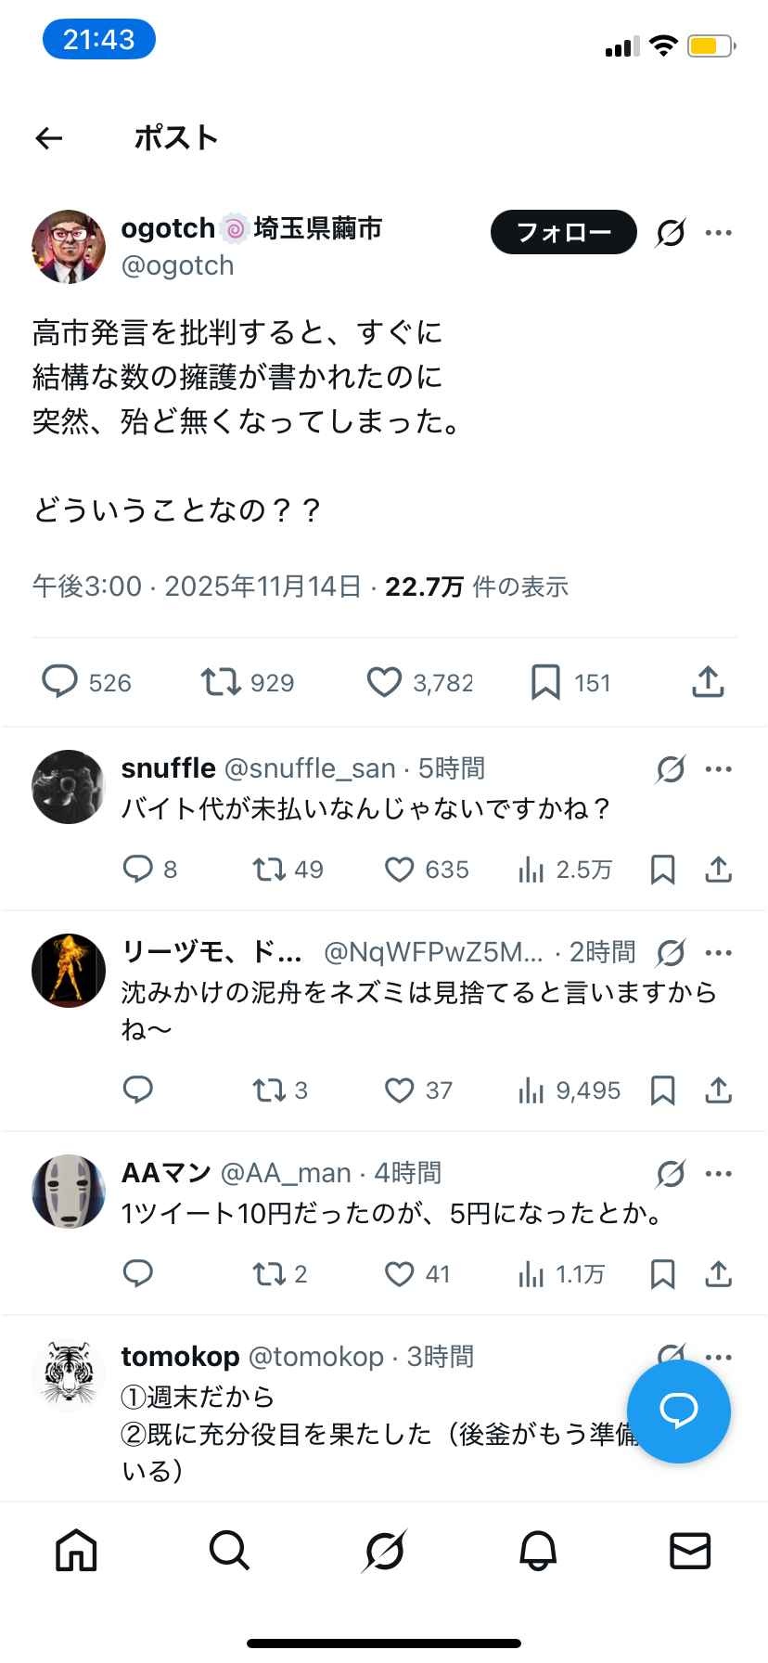Like the main post with 3,782 likes
768x1663 pixels.
coord(384,682)
